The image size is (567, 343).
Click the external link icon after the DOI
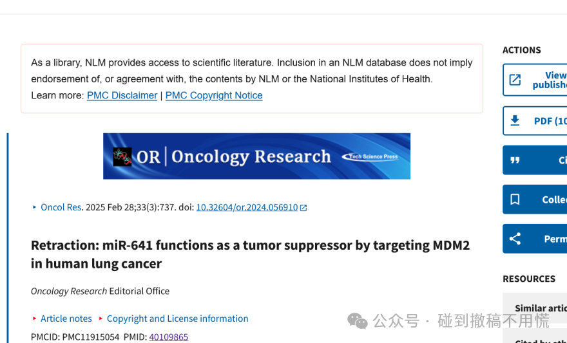point(303,208)
